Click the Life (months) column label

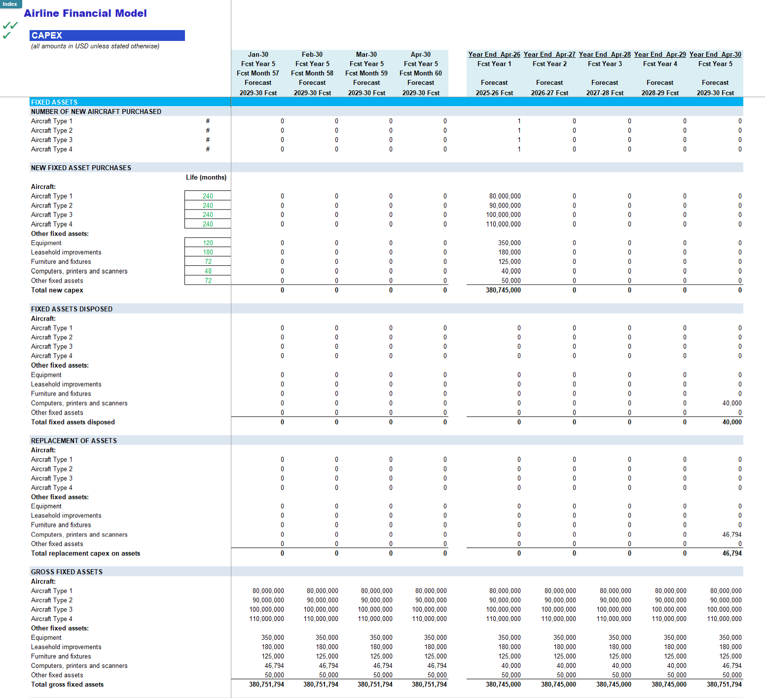[x=206, y=177]
